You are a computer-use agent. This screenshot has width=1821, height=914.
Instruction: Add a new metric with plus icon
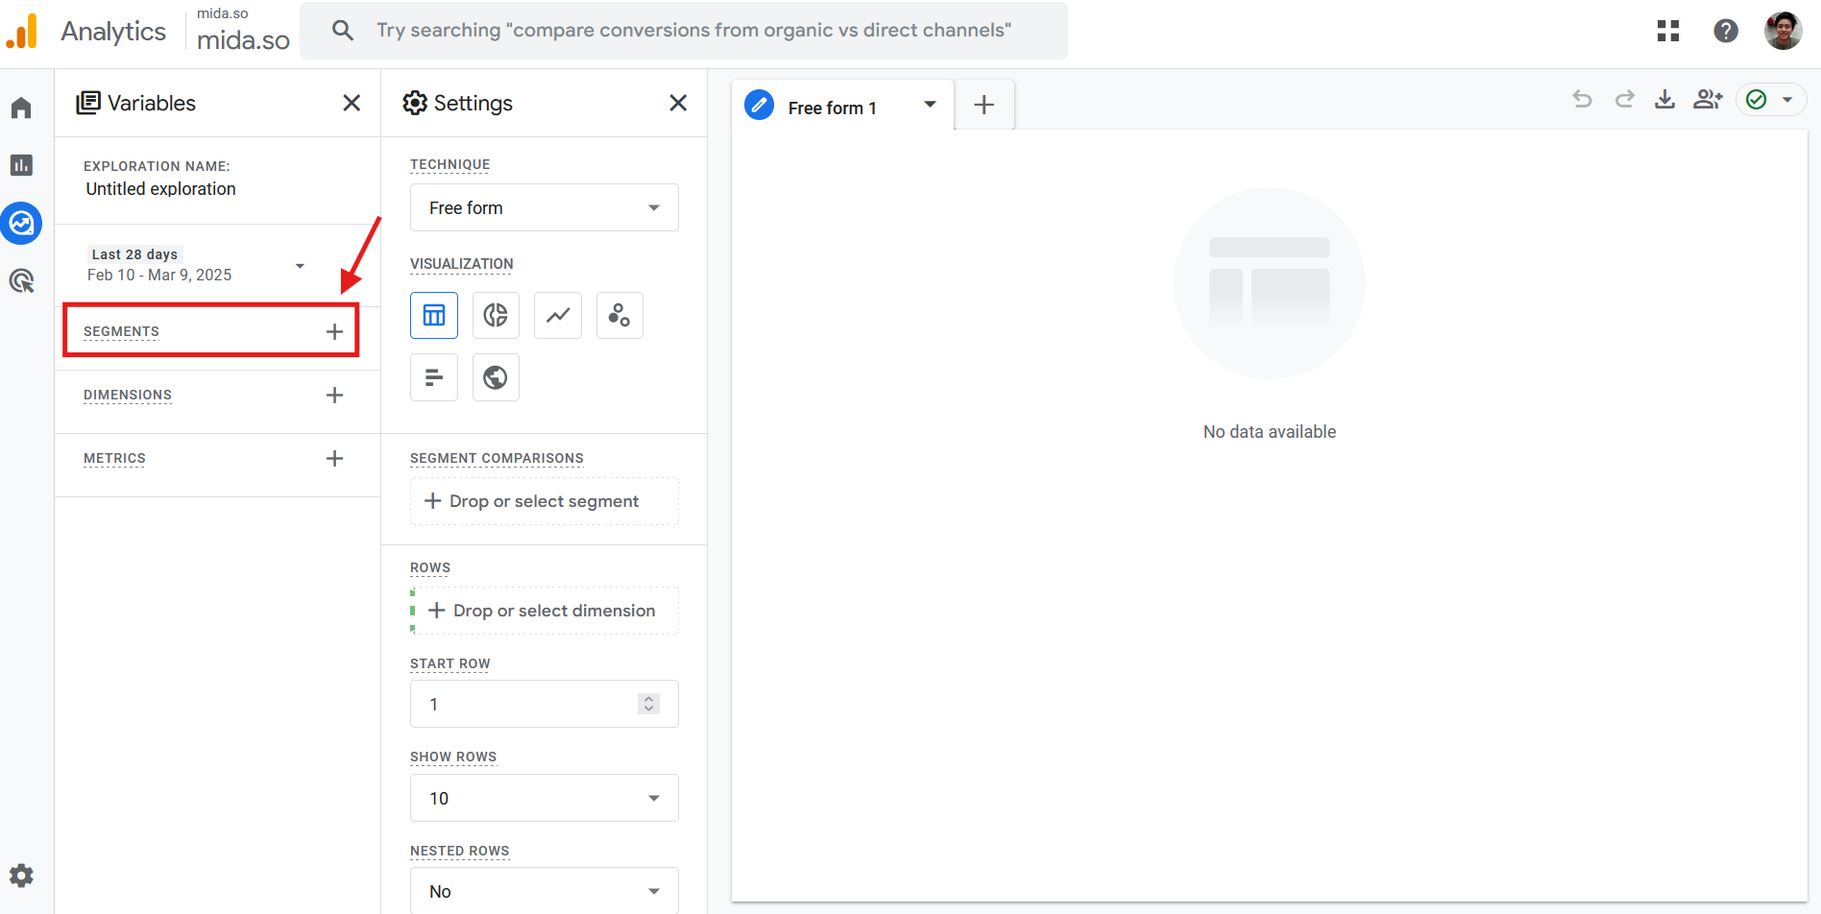(334, 458)
